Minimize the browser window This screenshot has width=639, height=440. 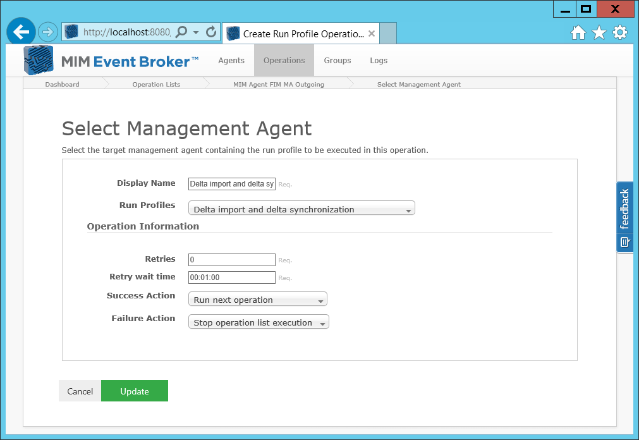[565, 9]
